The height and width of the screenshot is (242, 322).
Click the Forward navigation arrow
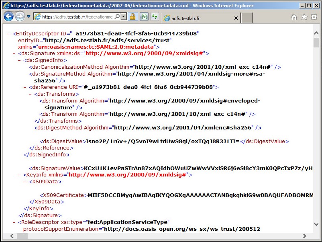pyautogui.click(x=20, y=16)
